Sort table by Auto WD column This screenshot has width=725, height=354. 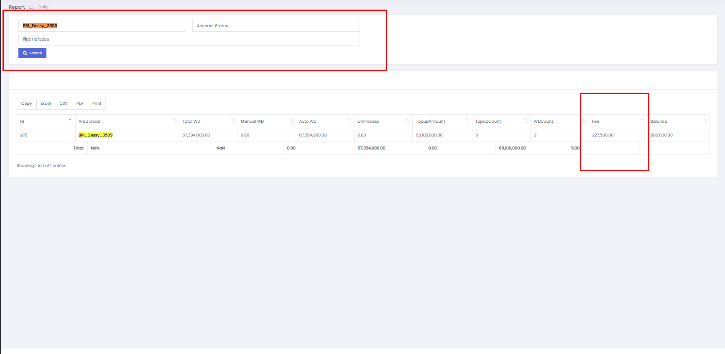point(325,121)
